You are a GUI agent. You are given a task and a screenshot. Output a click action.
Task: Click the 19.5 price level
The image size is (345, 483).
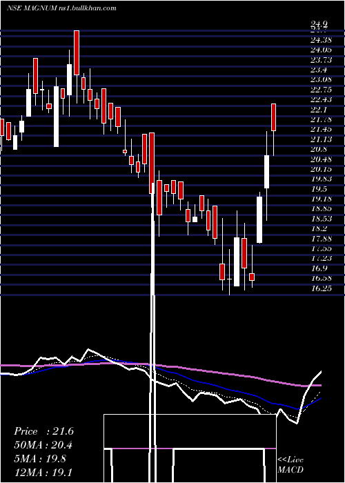[x=319, y=189]
